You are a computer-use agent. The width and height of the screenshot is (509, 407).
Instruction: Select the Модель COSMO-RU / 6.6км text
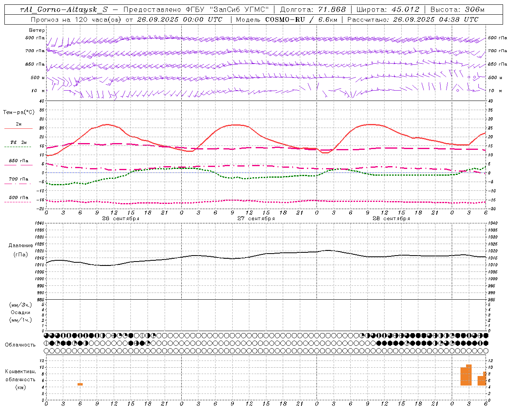pyautogui.click(x=286, y=19)
